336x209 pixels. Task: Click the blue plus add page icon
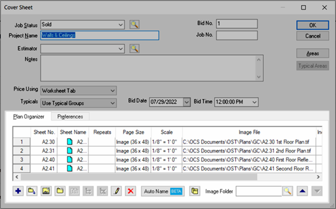(18, 191)
